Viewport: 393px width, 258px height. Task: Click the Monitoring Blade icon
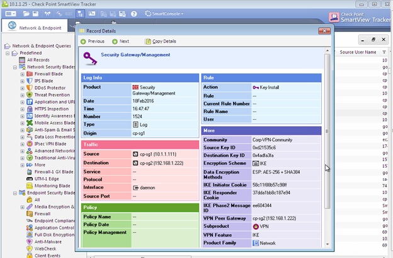coord(30,186)
